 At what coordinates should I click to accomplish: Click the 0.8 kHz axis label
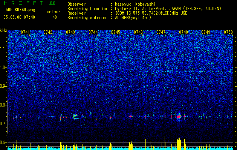tap(3, 105)
